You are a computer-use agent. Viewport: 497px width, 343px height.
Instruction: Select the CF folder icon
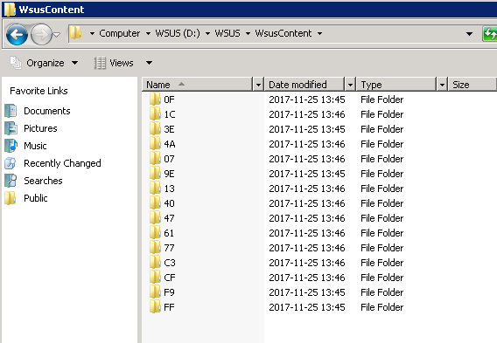click(x=155, y=278)
